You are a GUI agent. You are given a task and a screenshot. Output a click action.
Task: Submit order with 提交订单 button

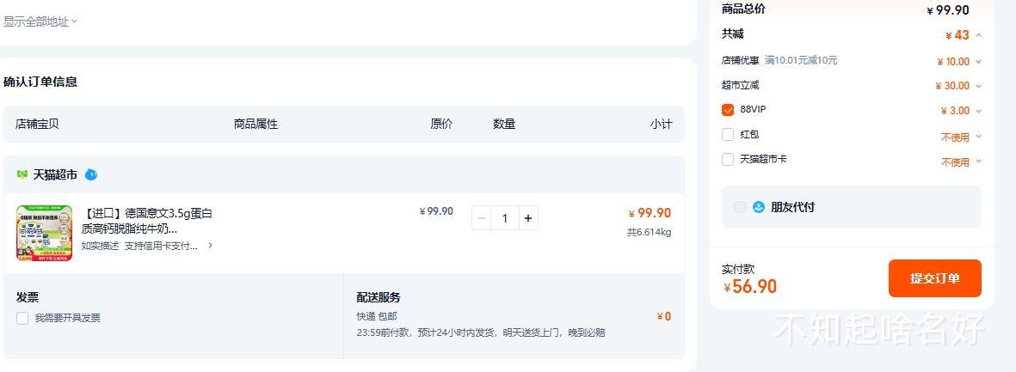pos(934,278)
